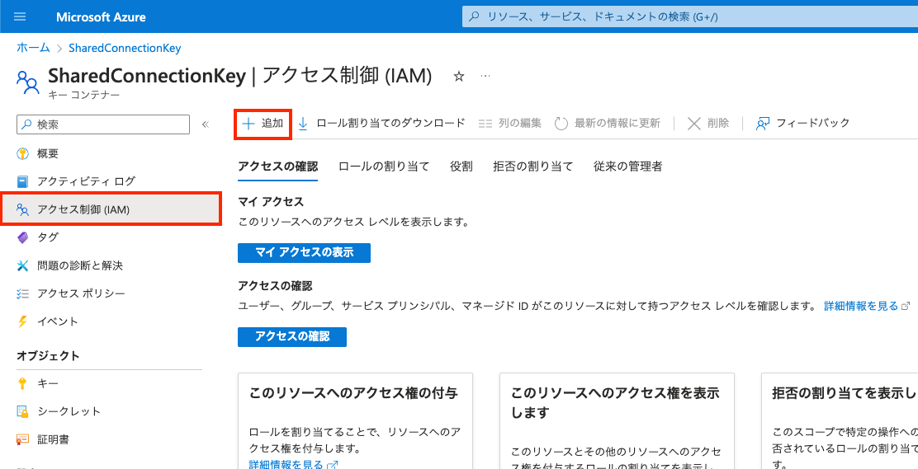Click このリソースへのアクセス権の付与 card title
The width and height of the screenshot is (918, 469).
pos(353,392)
